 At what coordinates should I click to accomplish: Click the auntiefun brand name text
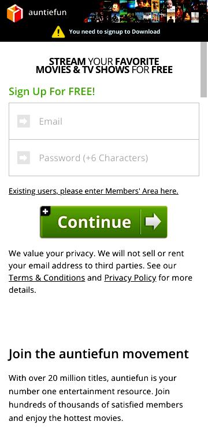click(x=47, y=13)
